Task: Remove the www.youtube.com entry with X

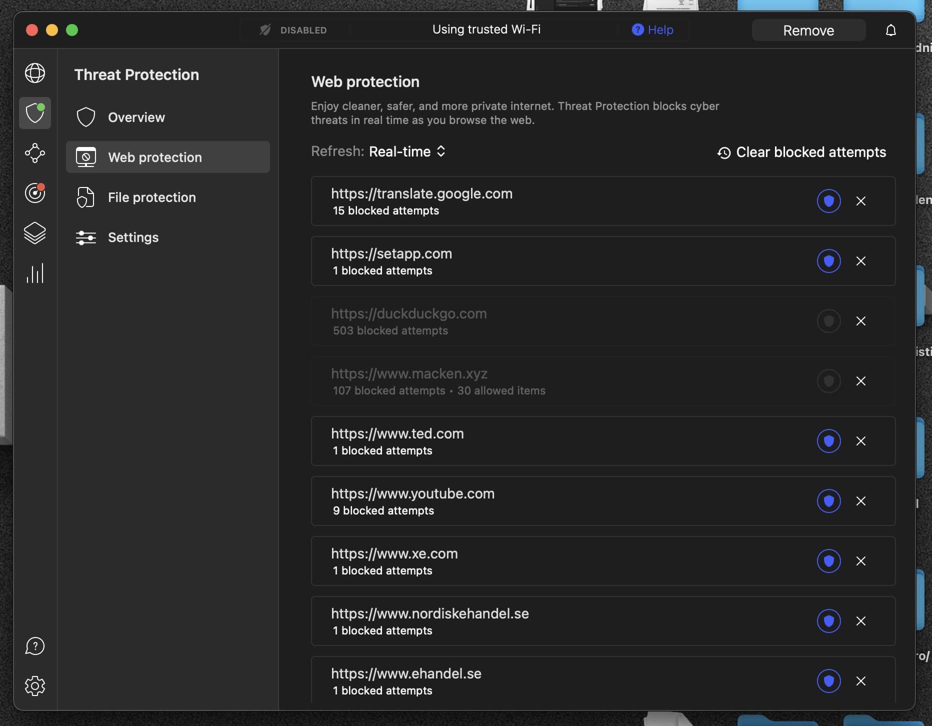Action: 861,501
